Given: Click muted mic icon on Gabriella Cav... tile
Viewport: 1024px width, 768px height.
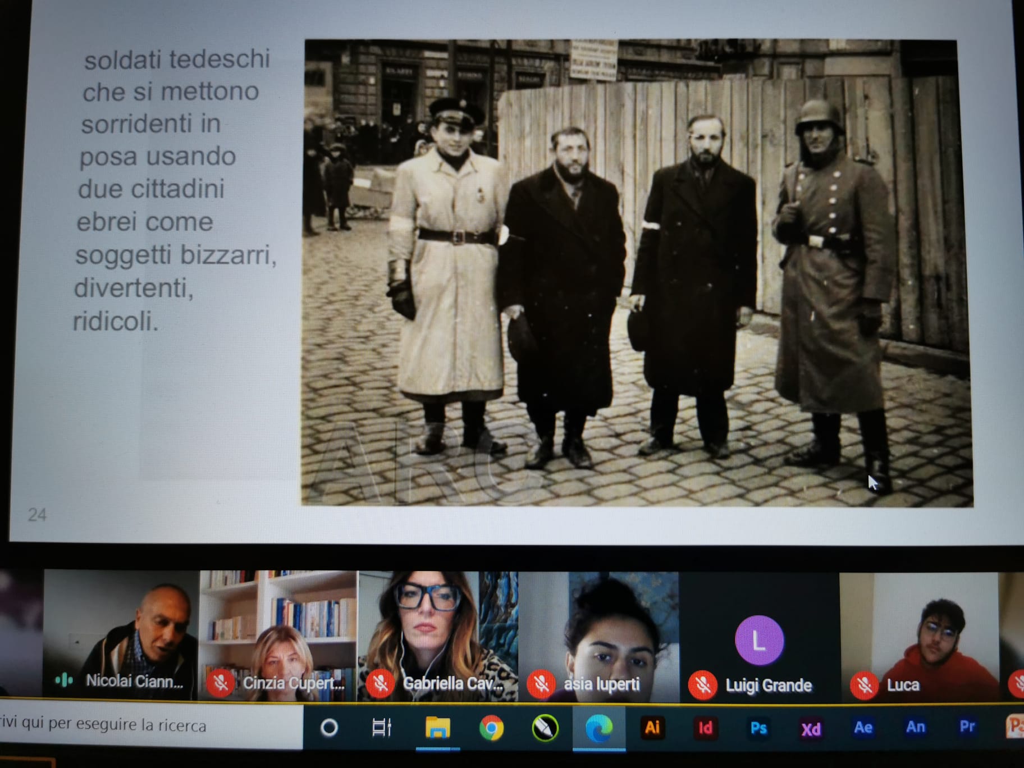Looking at the screenshot, I should pos(380,683).
